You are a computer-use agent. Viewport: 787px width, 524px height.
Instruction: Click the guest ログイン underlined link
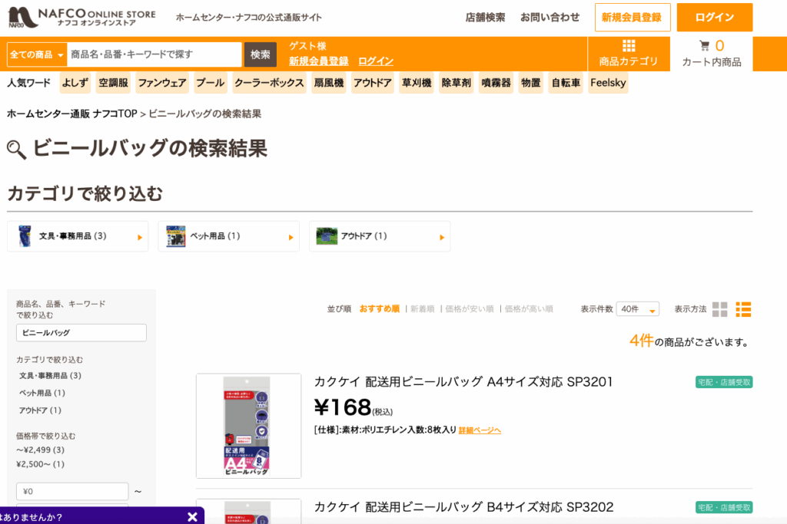pos(376,61)
